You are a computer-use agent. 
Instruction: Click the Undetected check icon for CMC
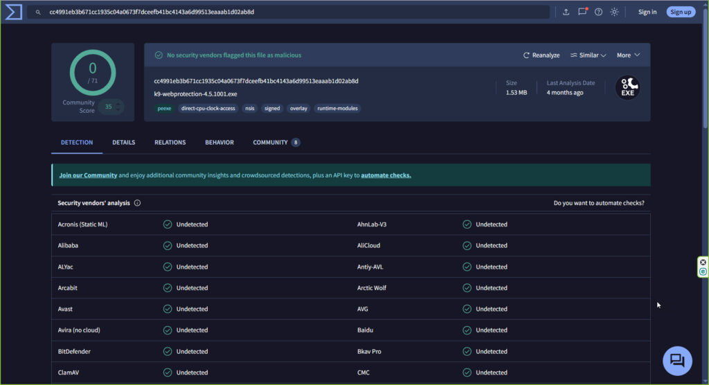[x=467, y=373]
